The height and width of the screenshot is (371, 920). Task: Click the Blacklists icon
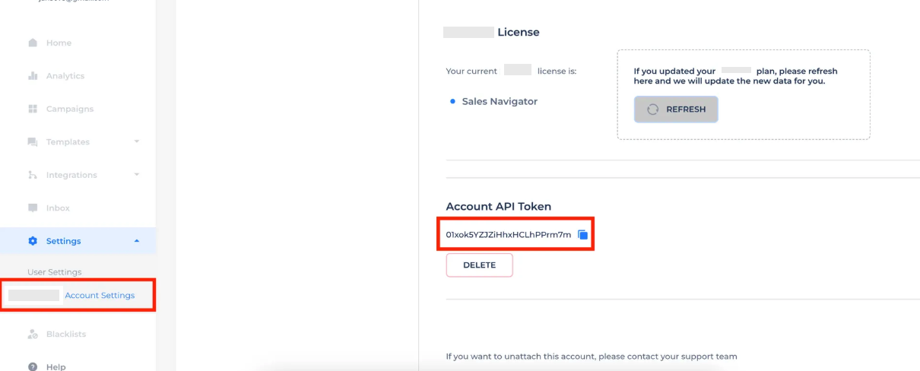click(x=33, y=334)
